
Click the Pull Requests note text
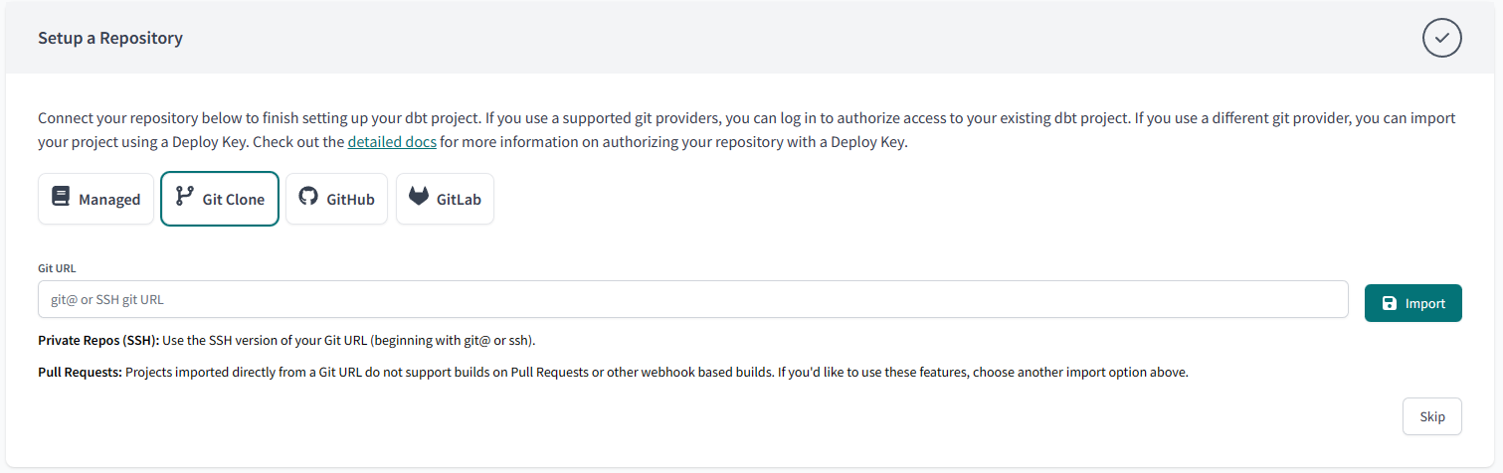(x=613, y=373)
